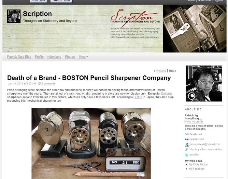This screenshot has height=179, width=228.
Task: Open the Twitter bird icon for scription
Action: (x=187, y=155)
